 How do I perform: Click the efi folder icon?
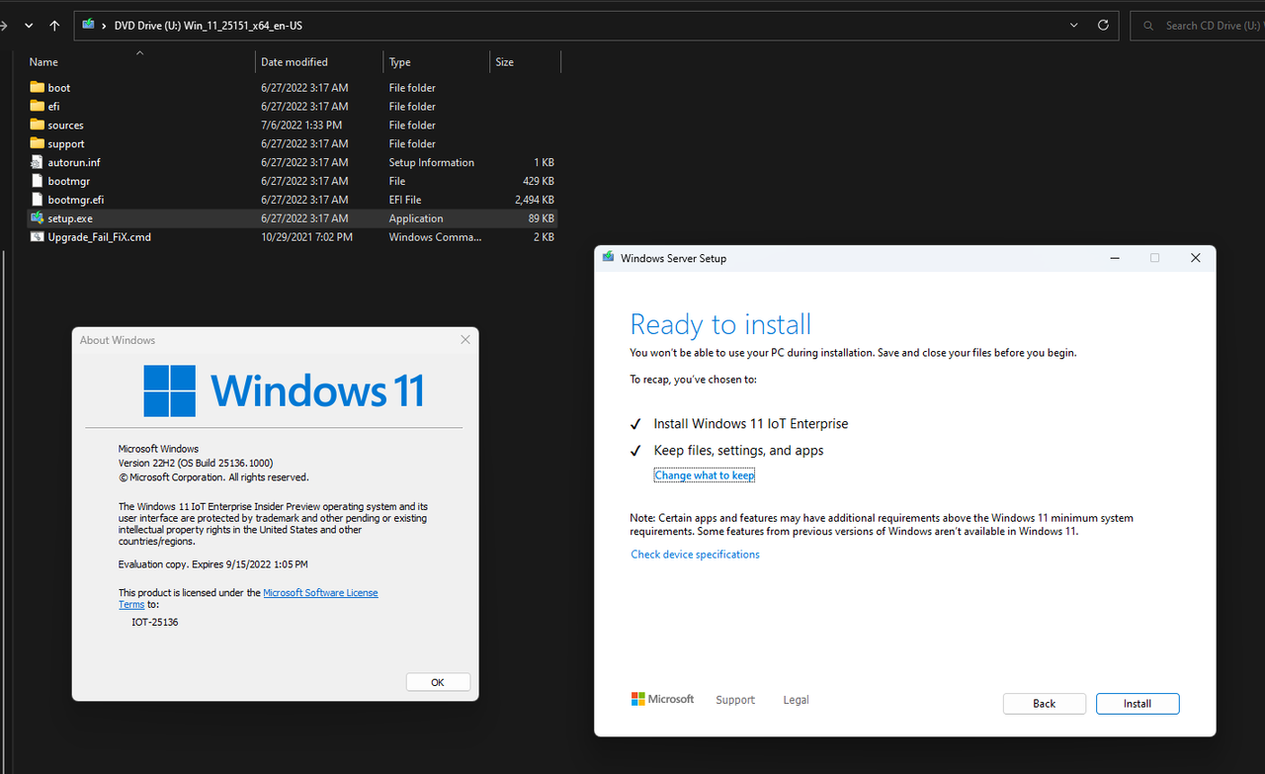tap(38, 106)
